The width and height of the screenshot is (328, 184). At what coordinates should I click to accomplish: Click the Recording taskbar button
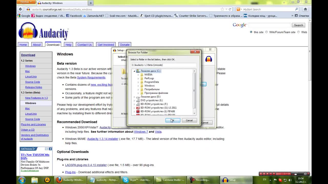tap(203, 180)
